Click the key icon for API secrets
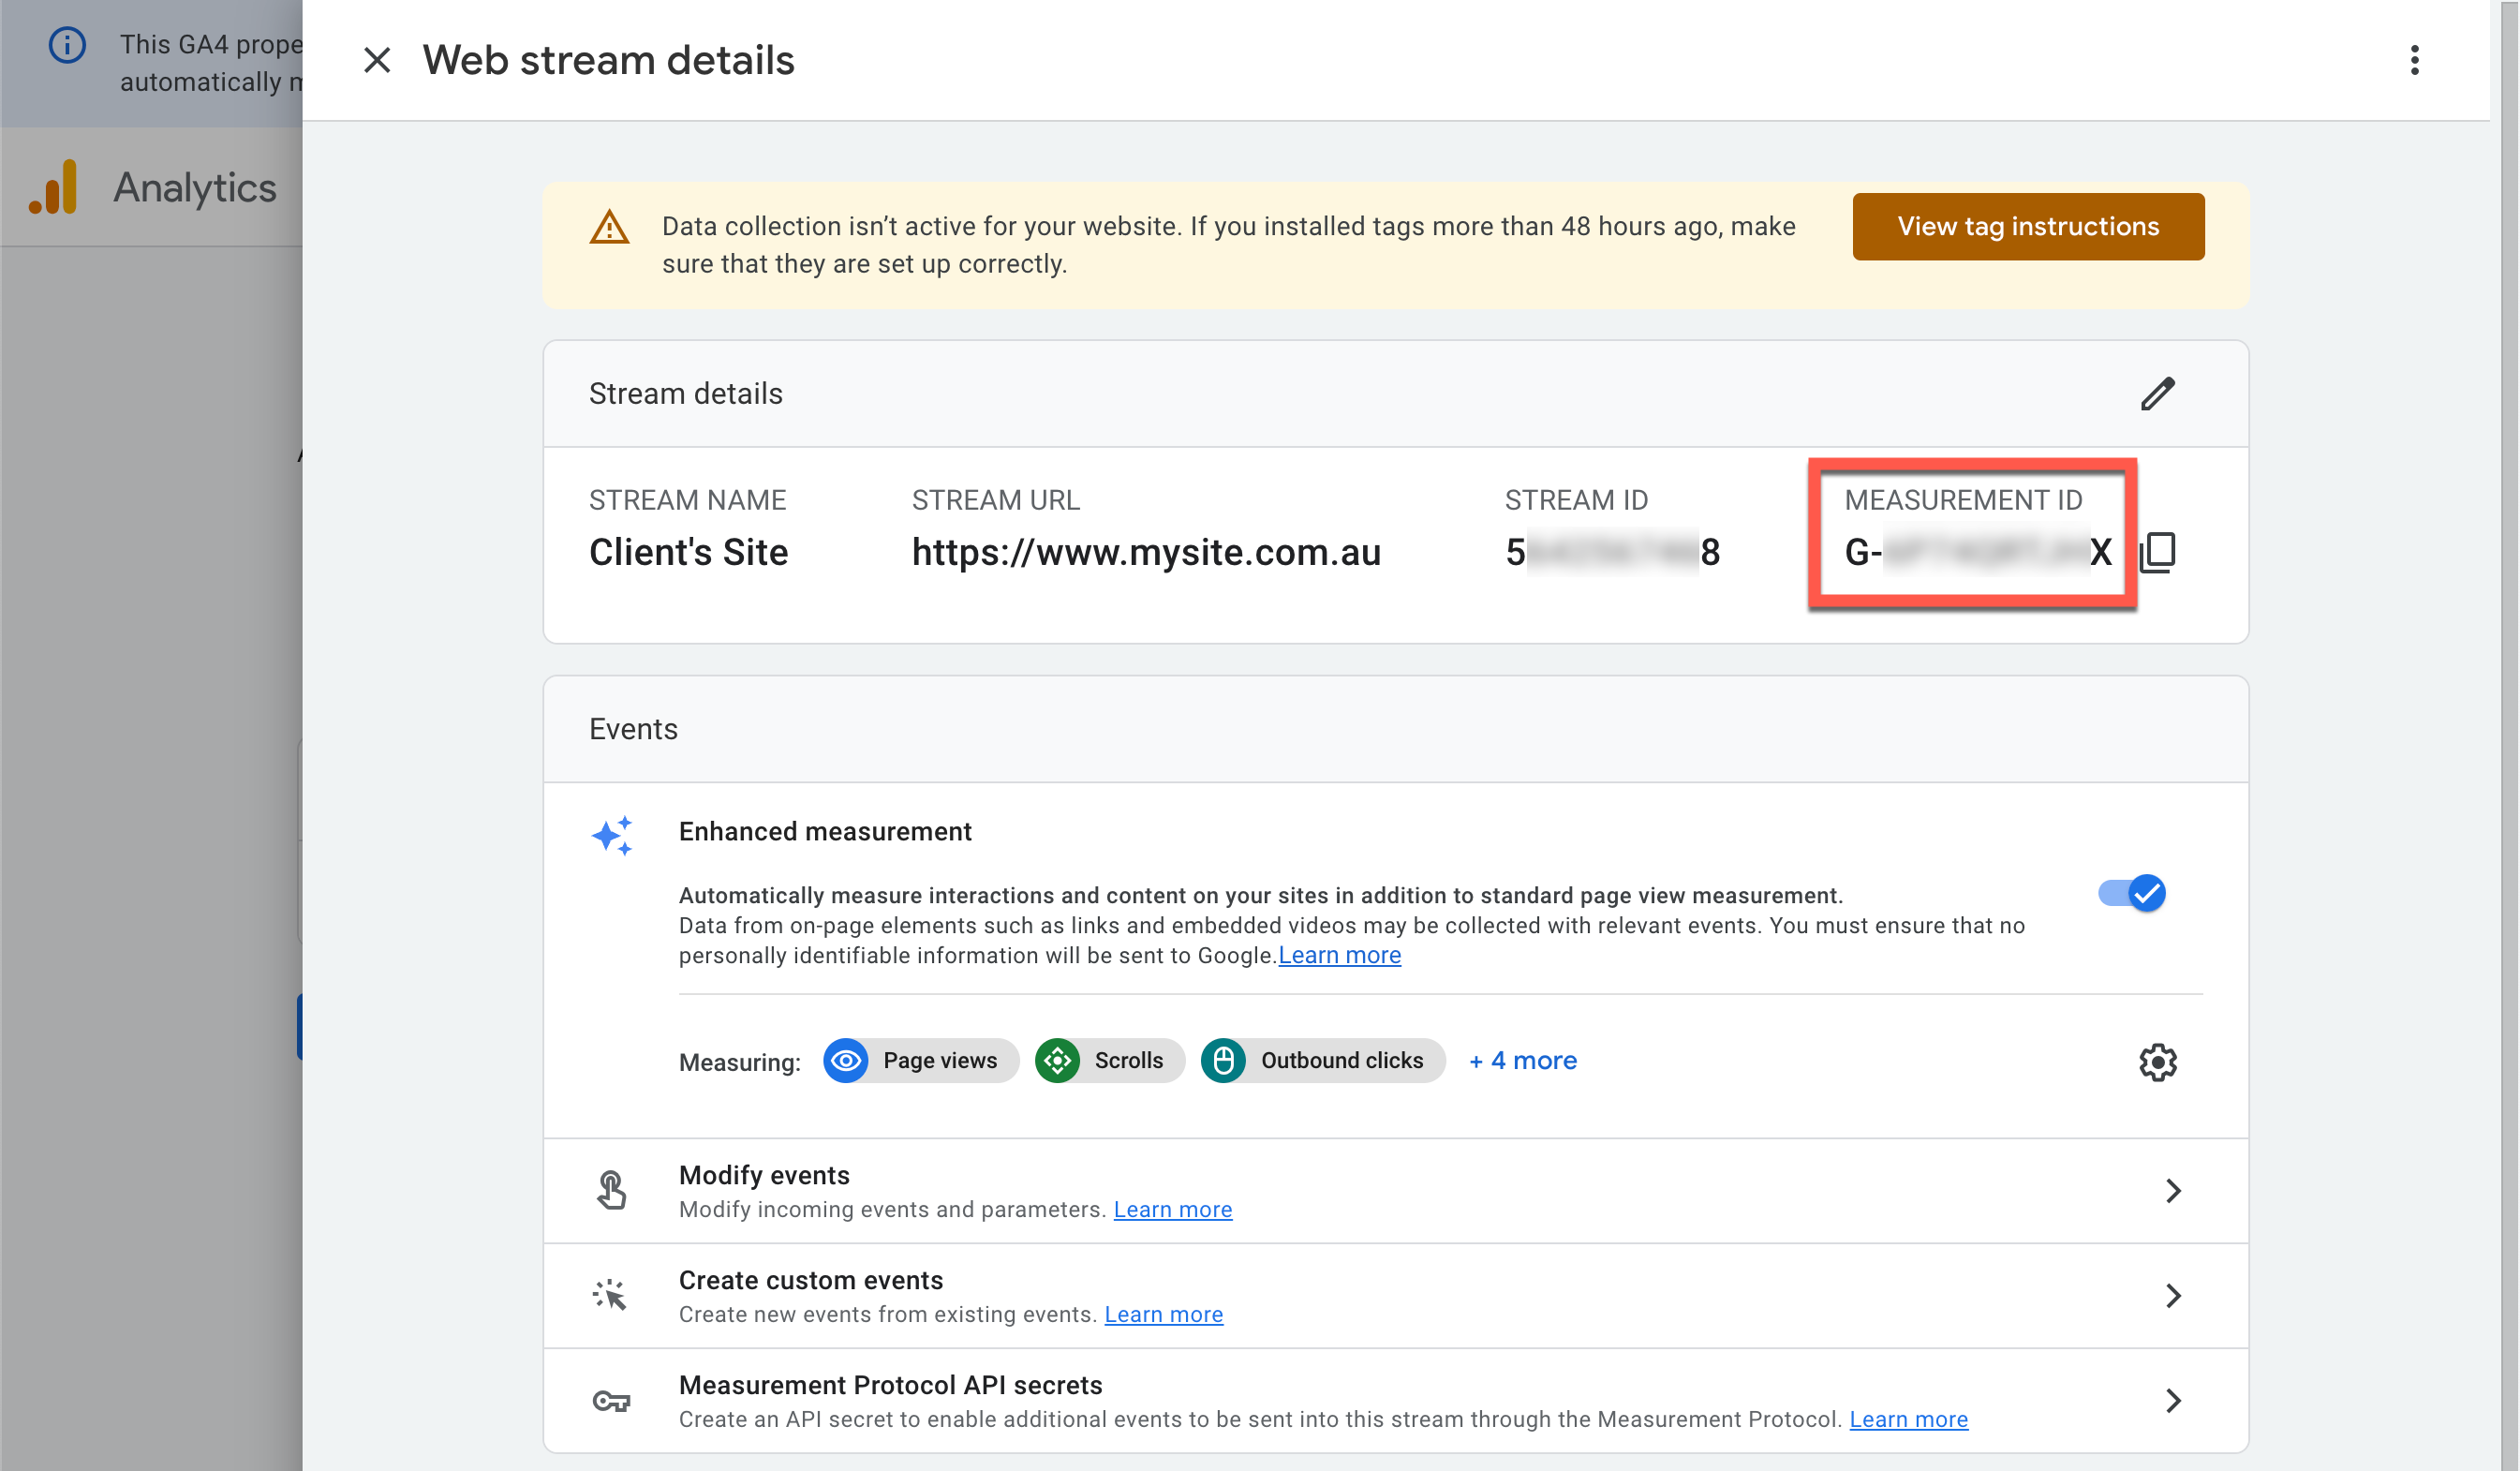The width and height of the screenshot is (2520, 1471). click(x=611, y=1401)
